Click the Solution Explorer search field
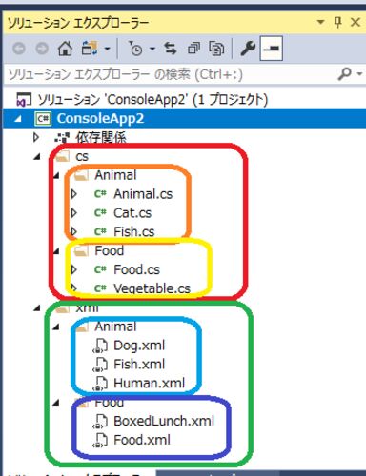The image size is (366, 476). [170, 74]
